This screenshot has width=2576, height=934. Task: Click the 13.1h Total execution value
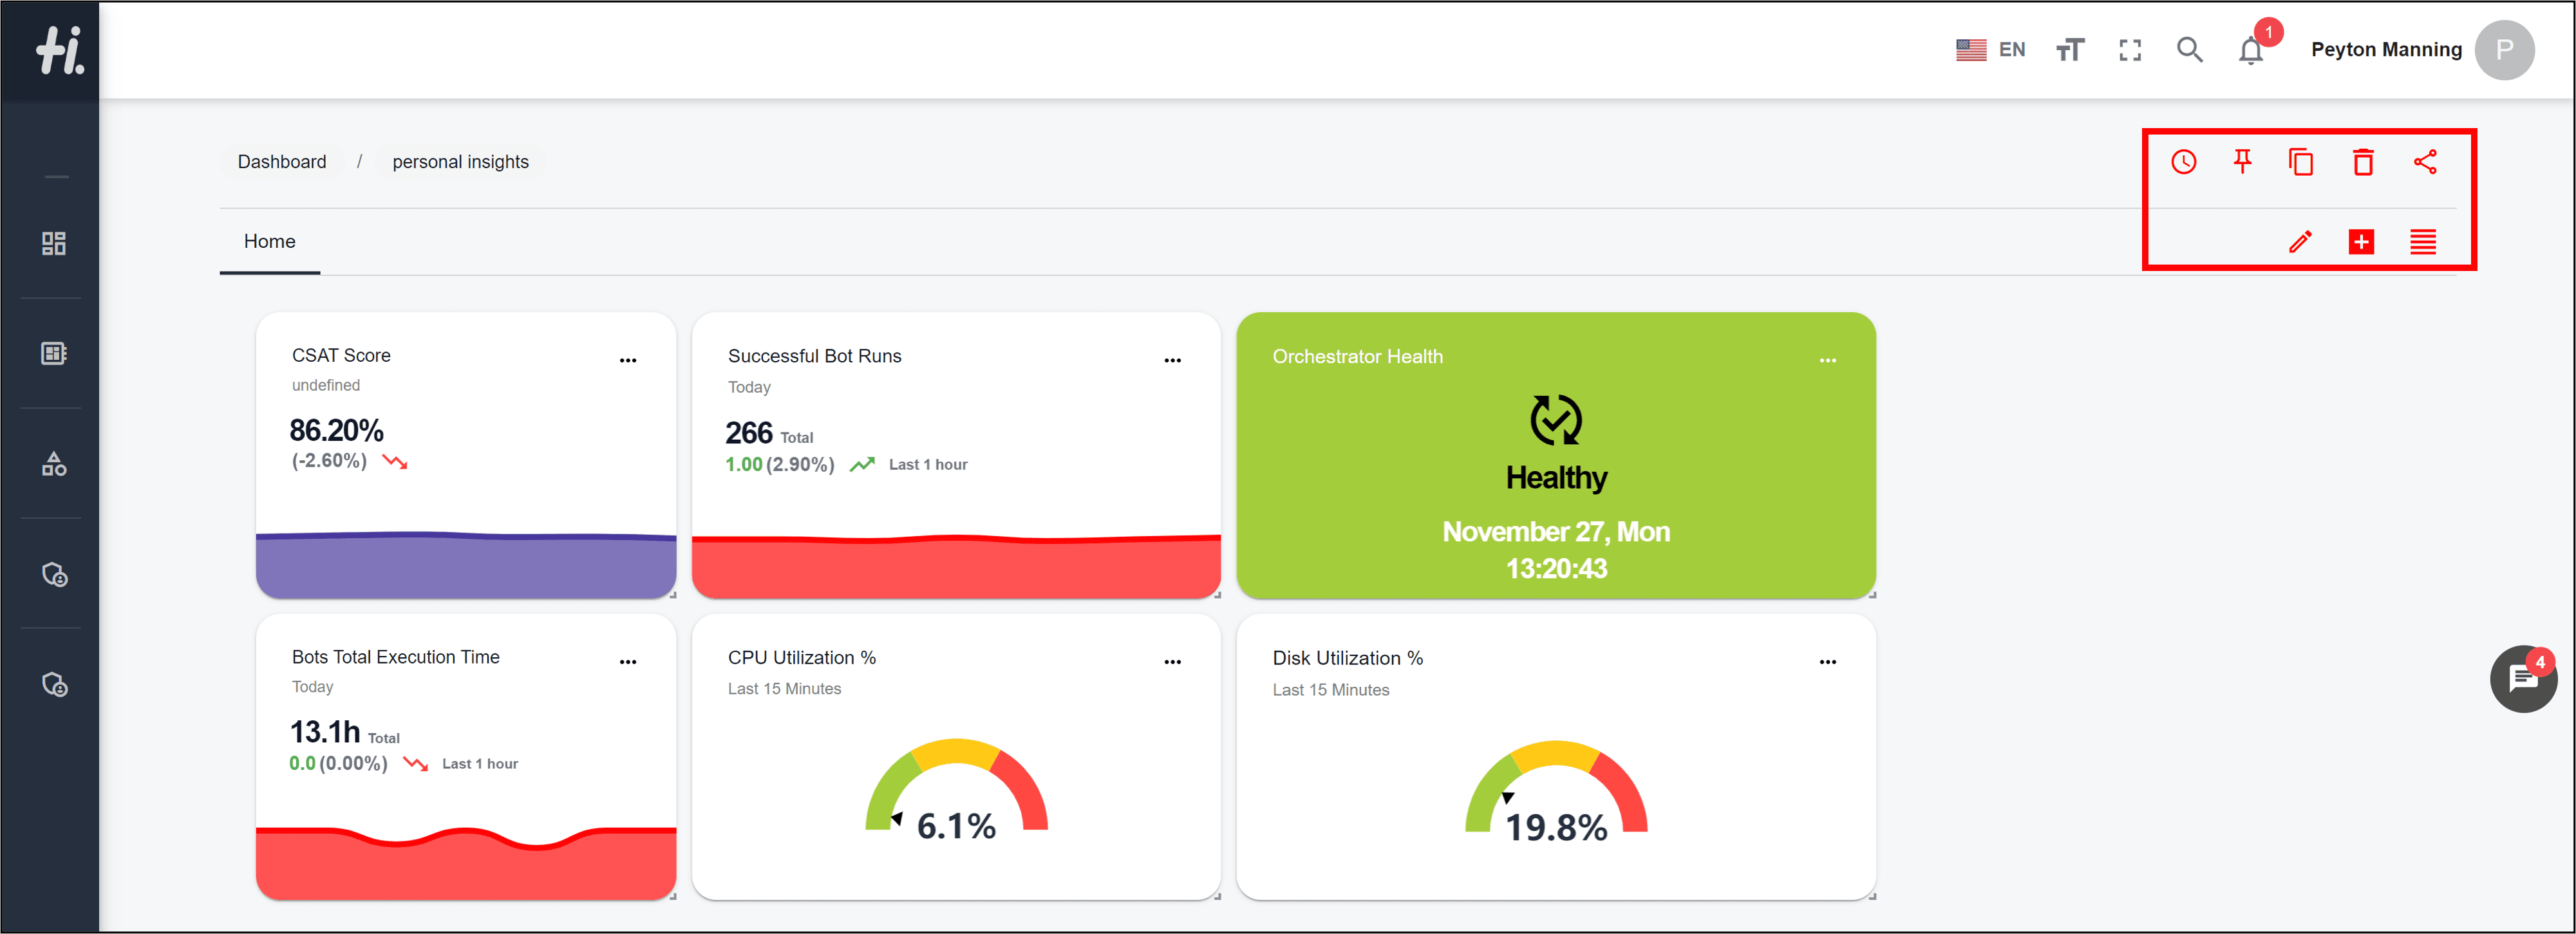(x=344, y=732)
